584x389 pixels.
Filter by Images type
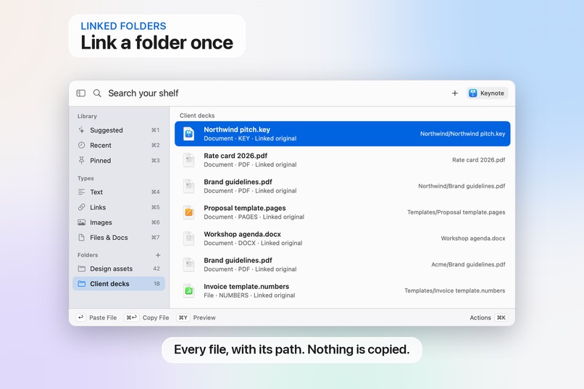tap(119, 222)
